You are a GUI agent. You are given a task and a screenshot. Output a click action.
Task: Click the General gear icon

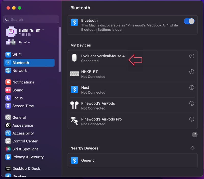coord(8,117)
